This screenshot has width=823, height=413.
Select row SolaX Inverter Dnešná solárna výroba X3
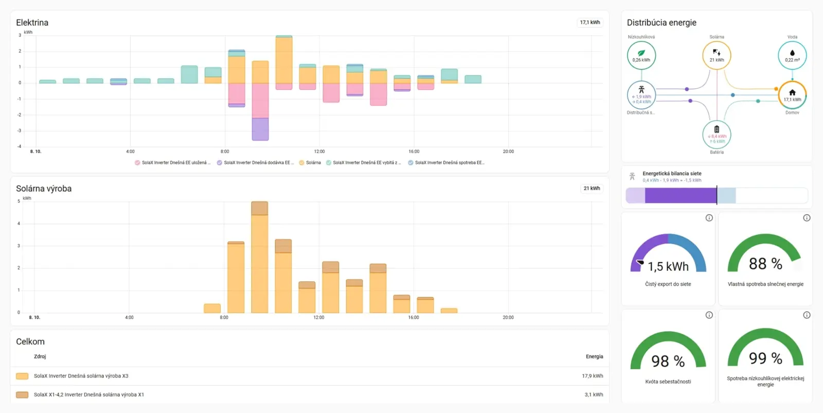[x=310, y=376]
